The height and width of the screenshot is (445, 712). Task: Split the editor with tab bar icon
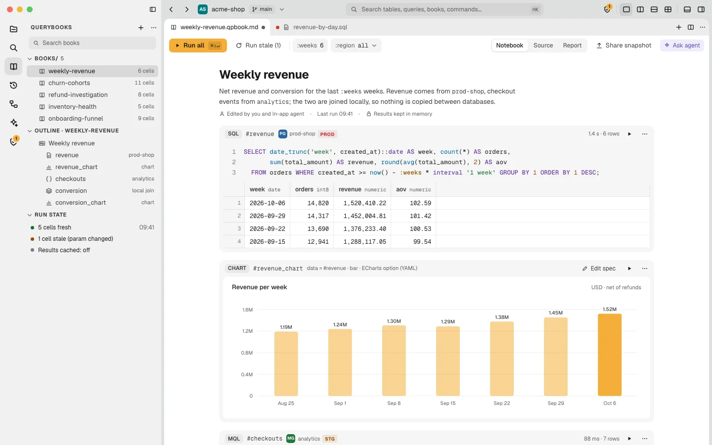click(x=691, y=27)
